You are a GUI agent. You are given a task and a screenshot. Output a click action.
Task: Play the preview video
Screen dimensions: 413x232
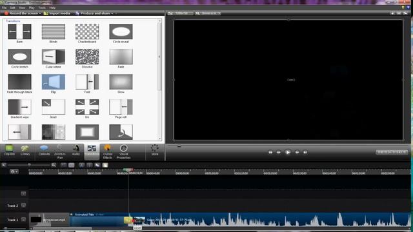pos(288,152)
